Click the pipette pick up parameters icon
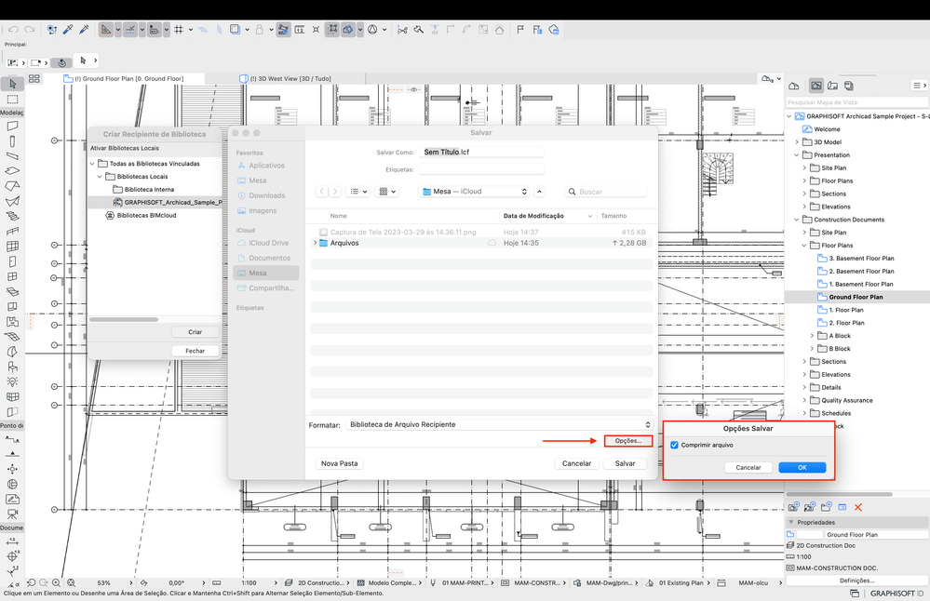930x601 pixels. coord(68,29)
